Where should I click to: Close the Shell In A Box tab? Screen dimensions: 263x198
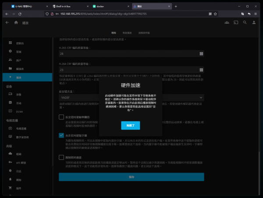coord(88,7)
